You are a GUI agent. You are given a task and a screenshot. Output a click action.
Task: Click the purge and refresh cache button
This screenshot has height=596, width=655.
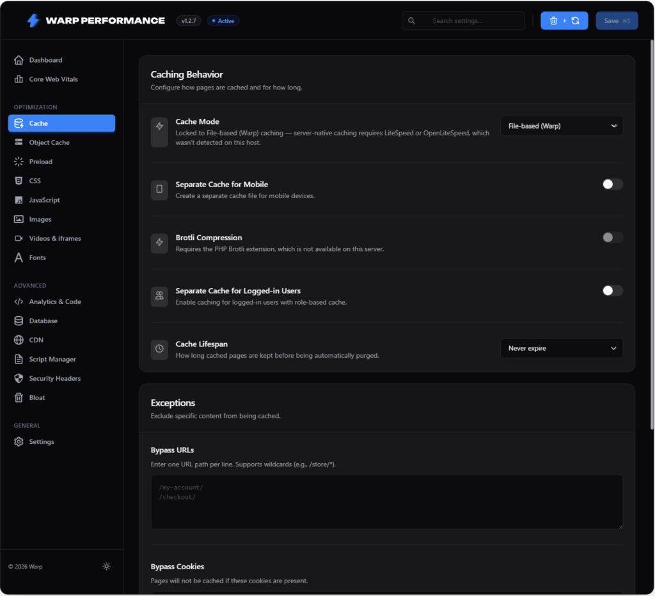[564, 20]
